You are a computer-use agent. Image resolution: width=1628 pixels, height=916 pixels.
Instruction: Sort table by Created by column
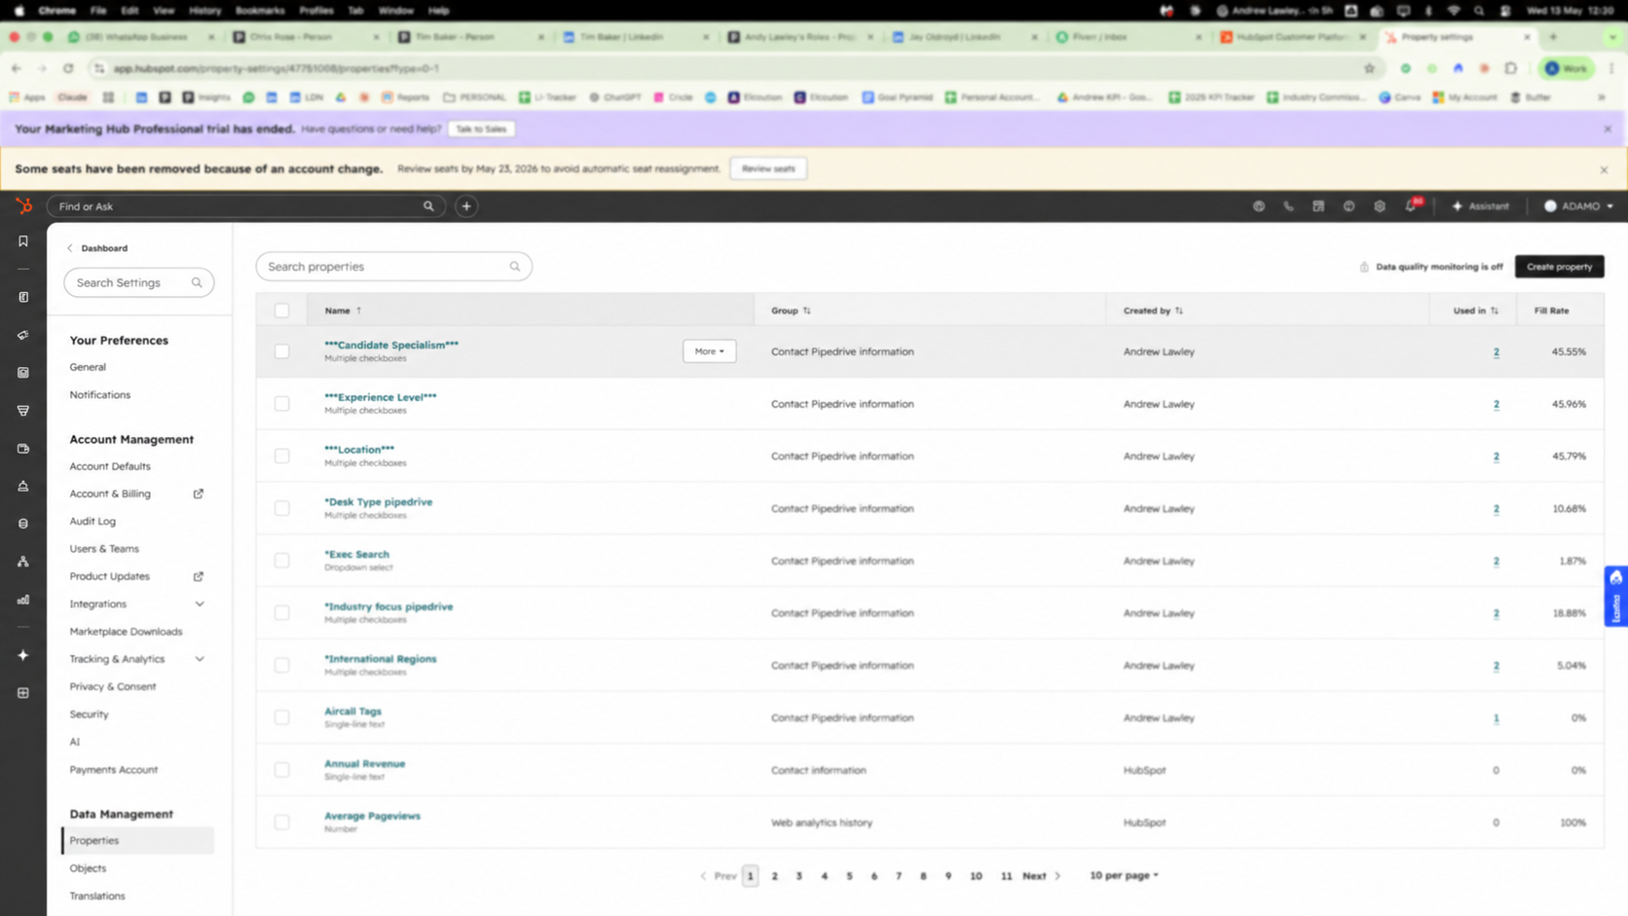[1153, 311]
